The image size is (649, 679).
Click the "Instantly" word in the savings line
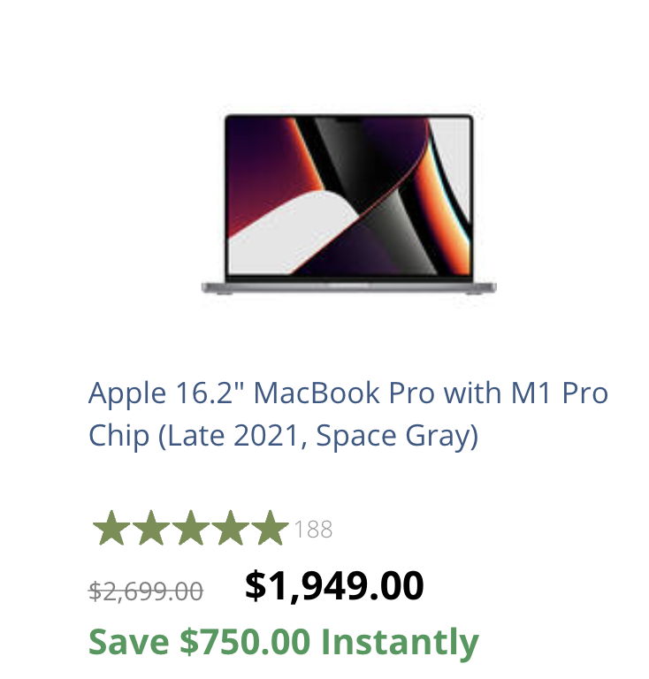click(400, 643)
